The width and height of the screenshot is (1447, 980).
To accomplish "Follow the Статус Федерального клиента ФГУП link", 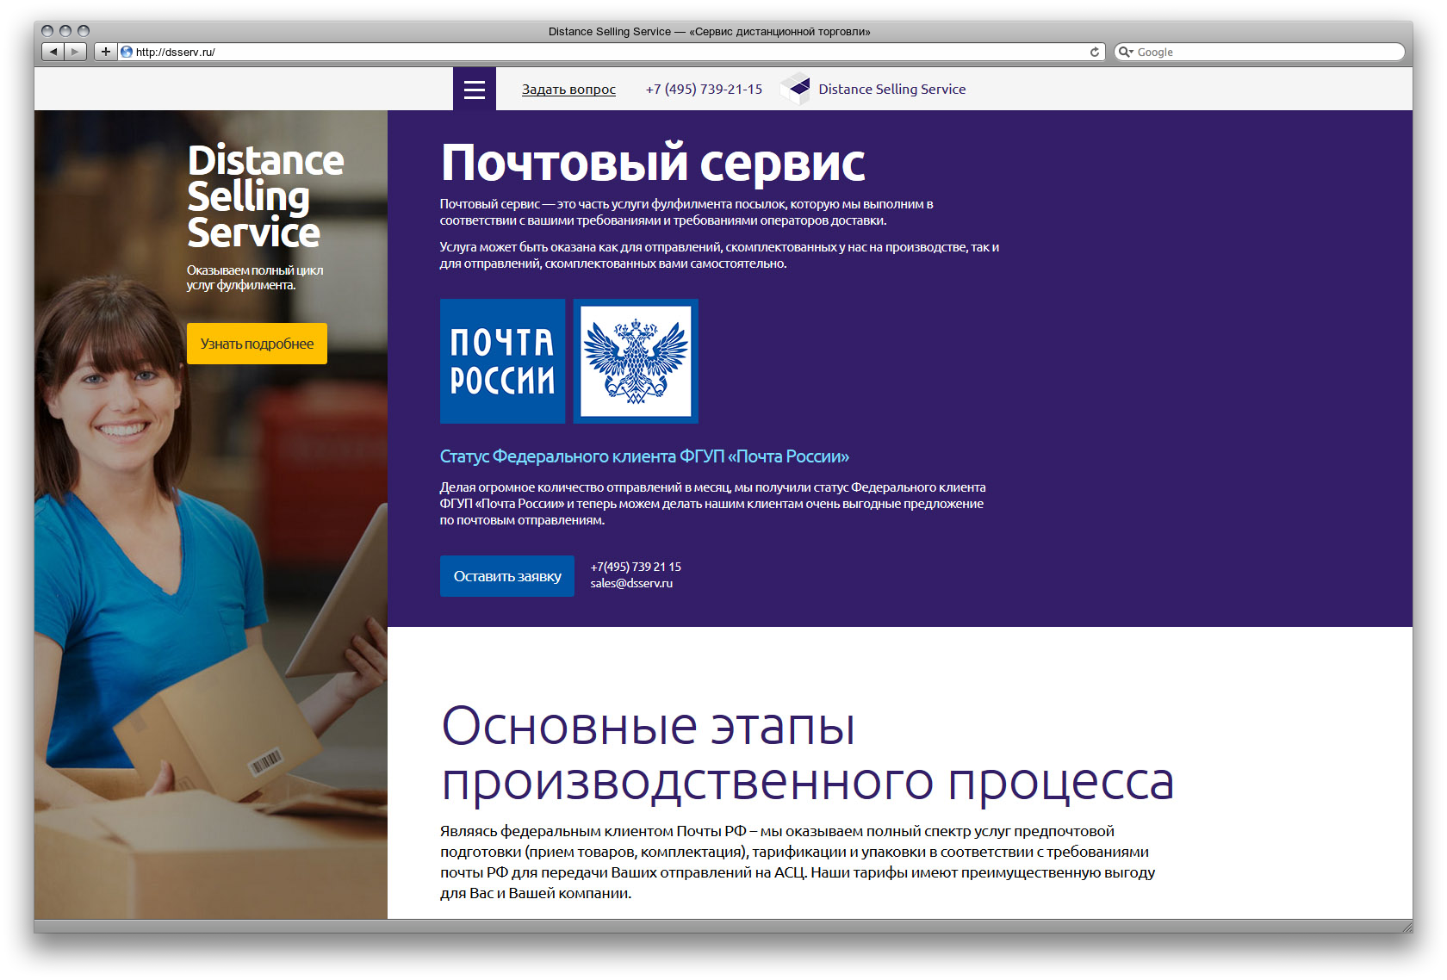I will click(x=644, y=456).
